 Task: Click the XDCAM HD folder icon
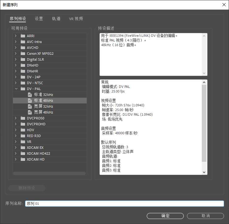(23, 159)
